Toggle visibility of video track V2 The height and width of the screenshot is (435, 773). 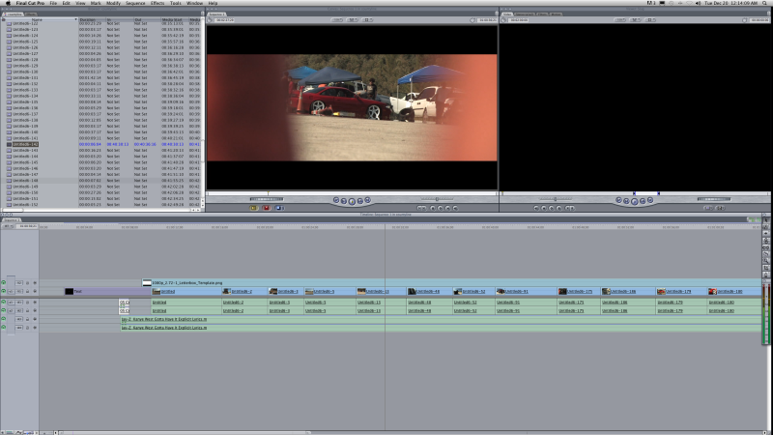4,282
